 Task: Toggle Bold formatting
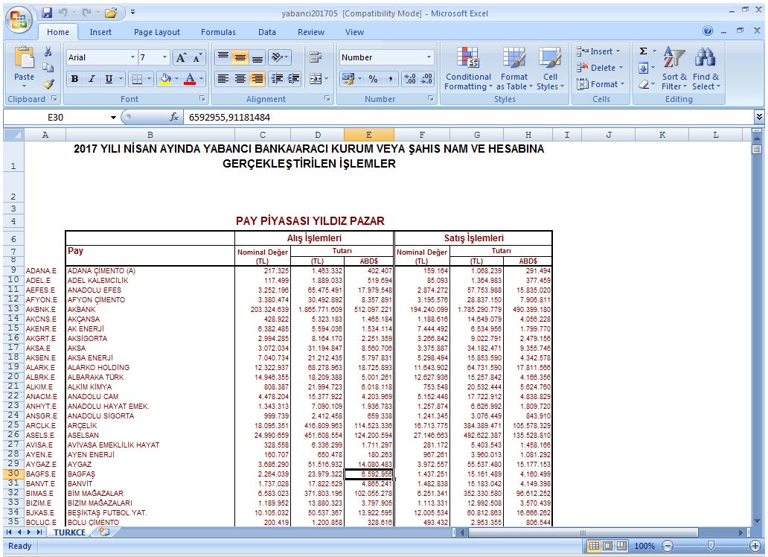pos(74,79)
